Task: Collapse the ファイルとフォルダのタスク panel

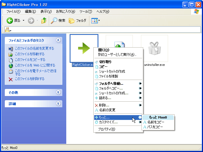Action: [x=58, y=40]
